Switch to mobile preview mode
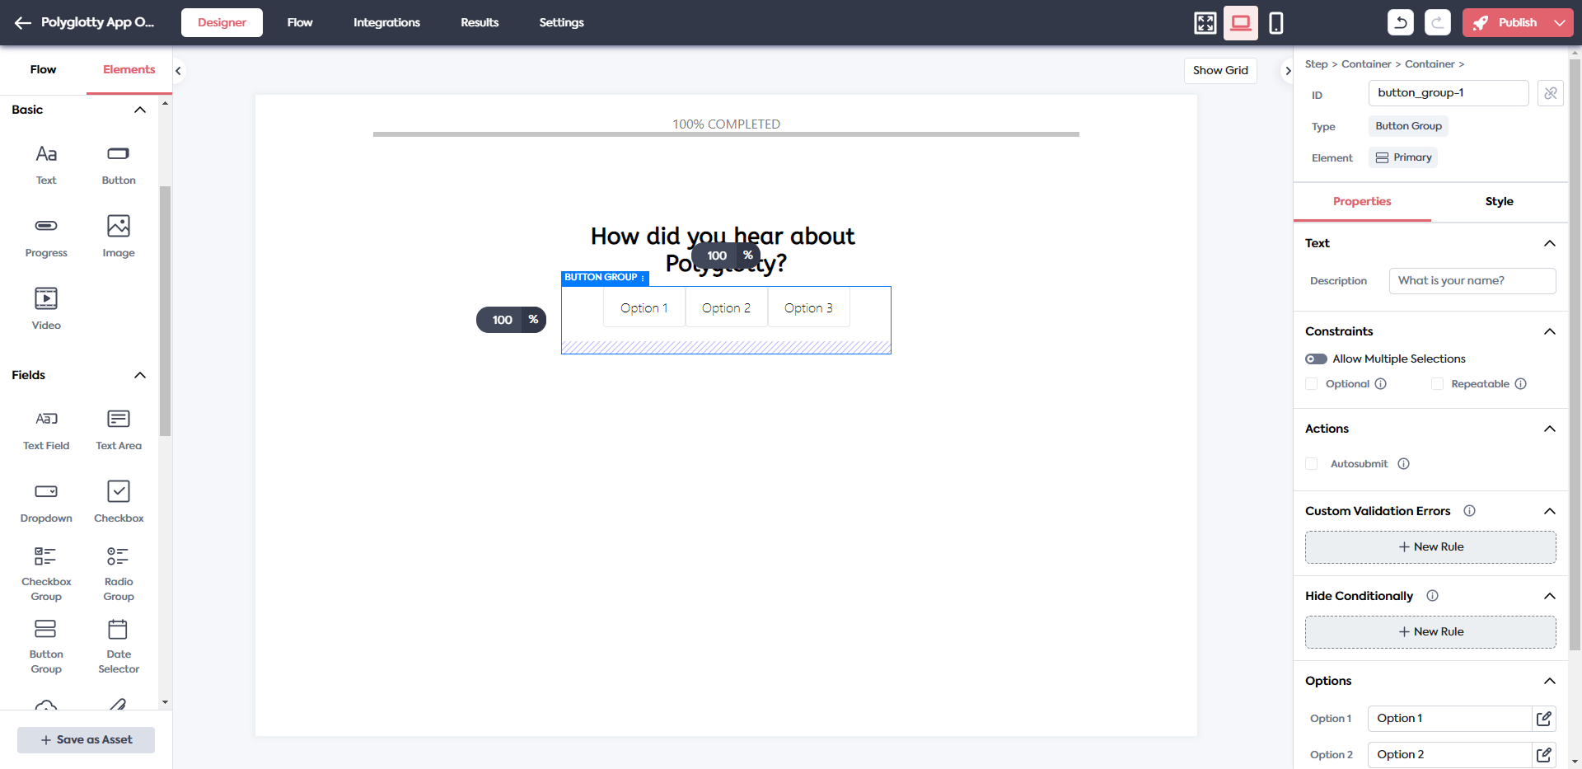 [x=1275, y=22]
